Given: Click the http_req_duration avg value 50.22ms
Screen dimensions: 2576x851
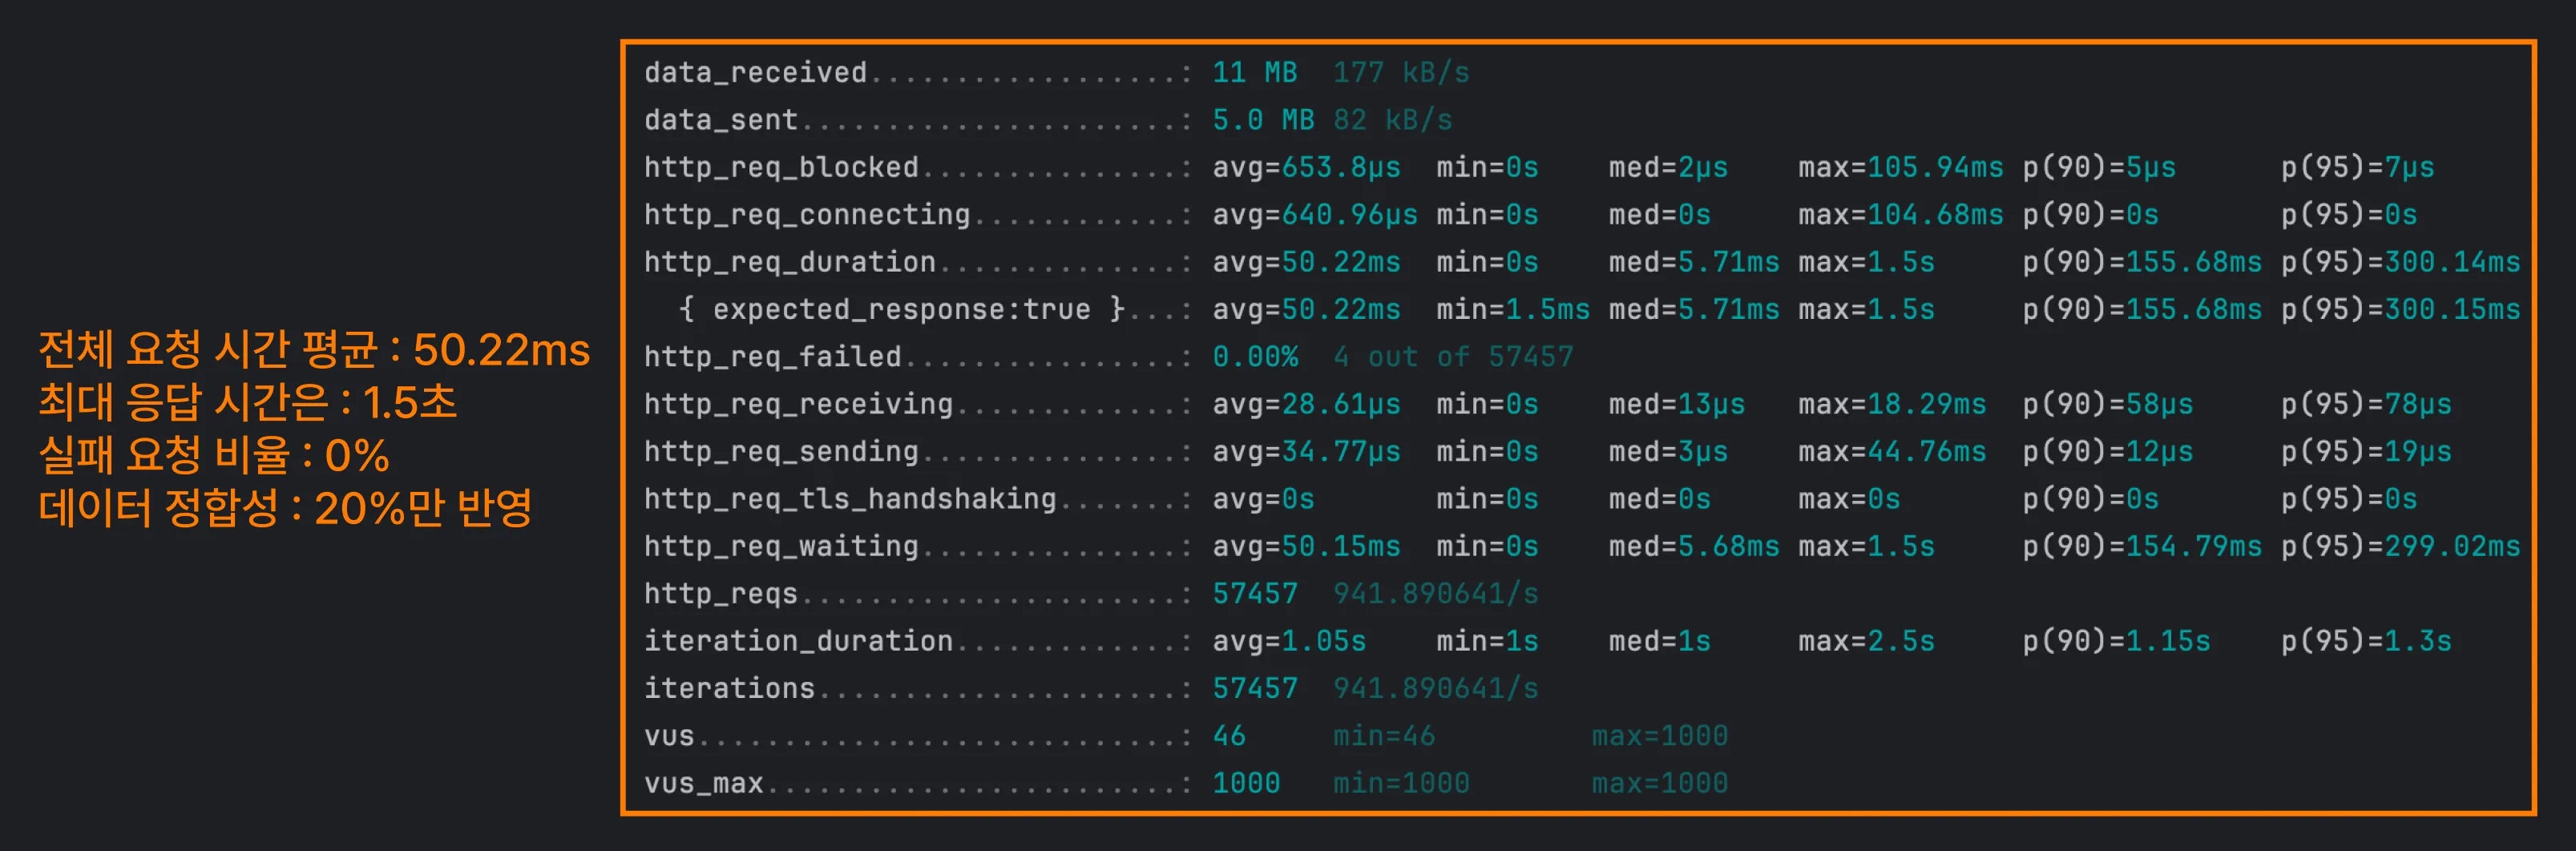Looking at the screenshot, I should click(1340, 262).
